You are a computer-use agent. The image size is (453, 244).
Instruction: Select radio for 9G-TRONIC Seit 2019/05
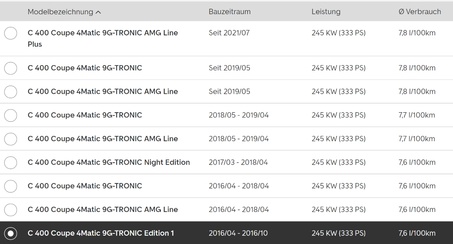point(11,68)
